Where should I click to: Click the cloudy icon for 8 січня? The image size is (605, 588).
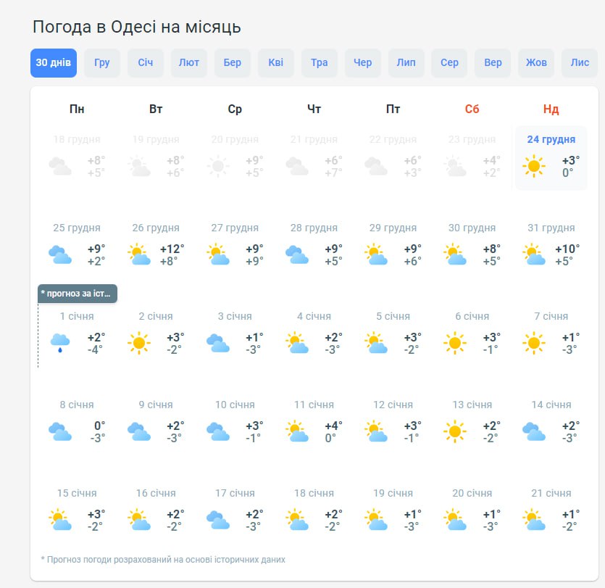click(60, 431)
